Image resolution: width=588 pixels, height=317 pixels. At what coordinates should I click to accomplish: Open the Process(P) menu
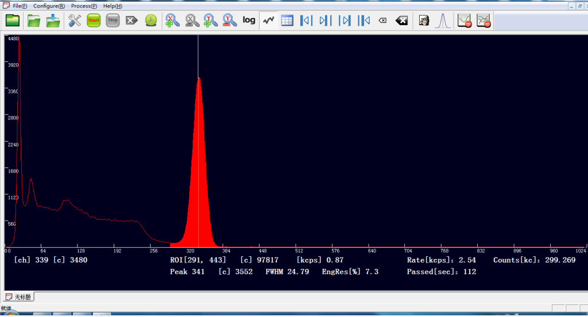84,6
